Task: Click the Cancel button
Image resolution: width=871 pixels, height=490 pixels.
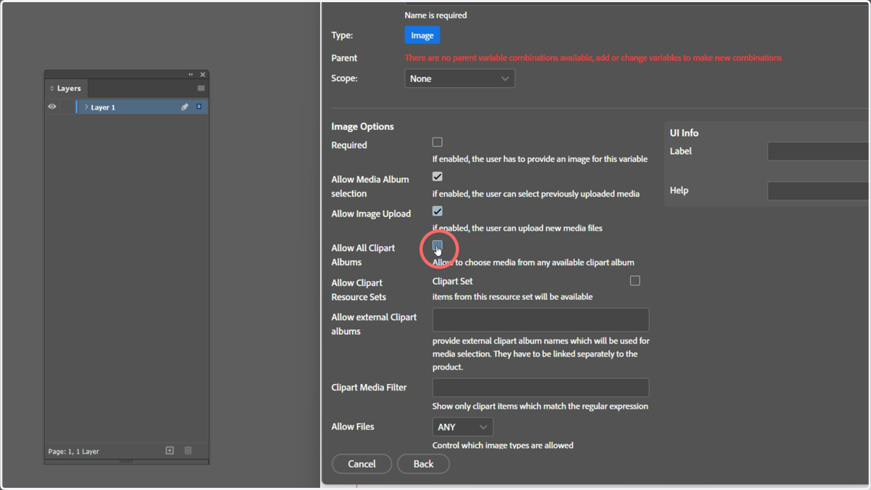Action: click(361, 464)
